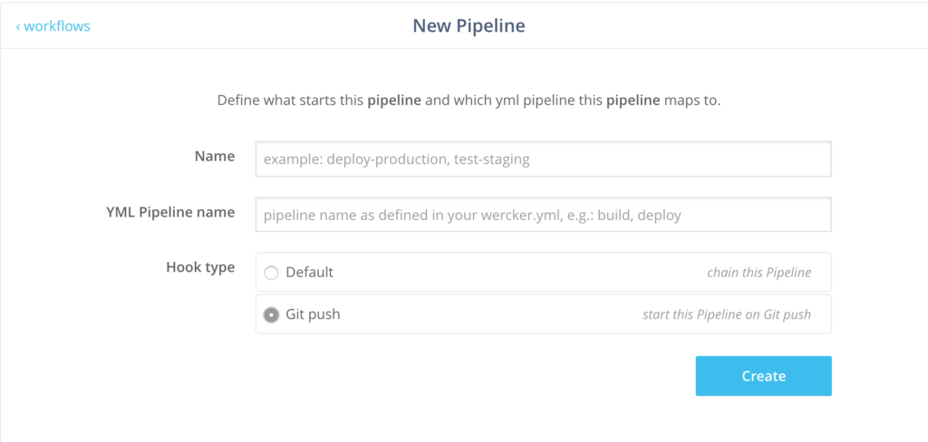Click the "Name" field label
This screenshot has width=928, height=442.
(215, 156)
